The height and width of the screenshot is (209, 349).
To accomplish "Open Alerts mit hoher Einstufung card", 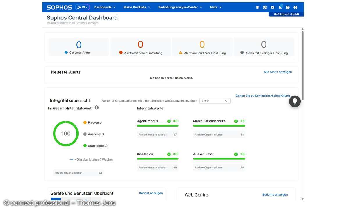I will pyautogui.click(x=140, y=47).
